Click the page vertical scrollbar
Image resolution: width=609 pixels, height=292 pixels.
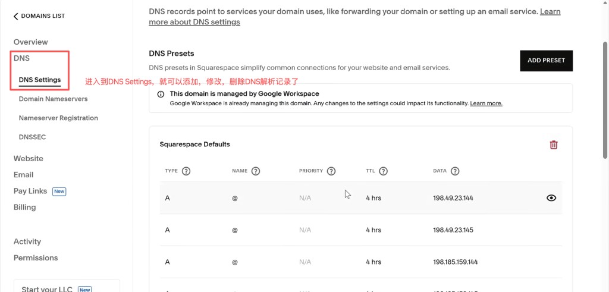[605, 100]
